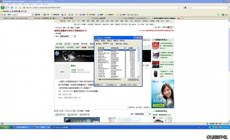
Task: Open the Gmail icon on Google toolbar
Action: [x=76, y=15]
